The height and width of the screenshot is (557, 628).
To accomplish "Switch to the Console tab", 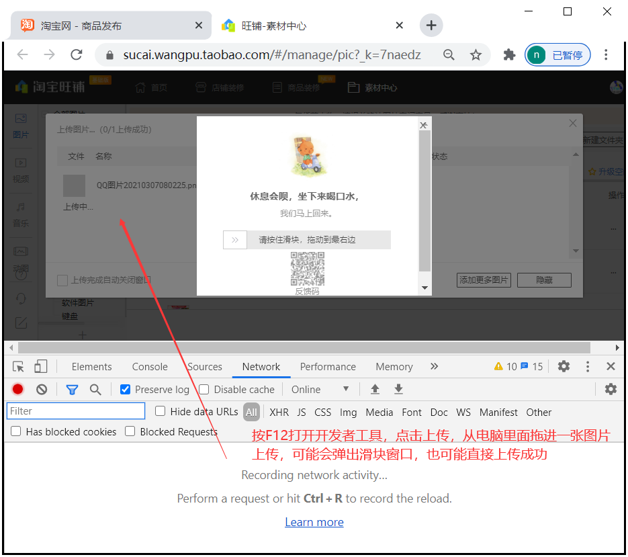I will pos(150,367).
